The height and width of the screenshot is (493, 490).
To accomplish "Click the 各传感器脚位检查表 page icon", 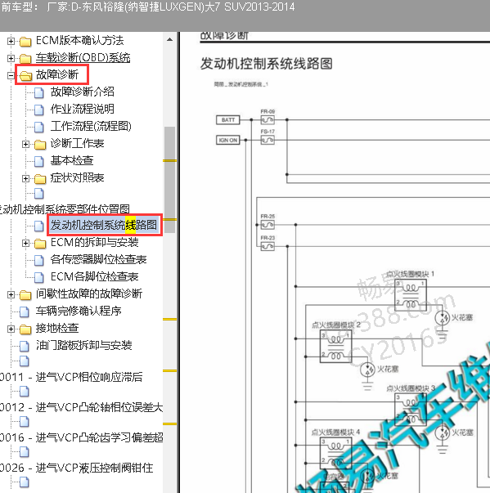I will point(38,260).
